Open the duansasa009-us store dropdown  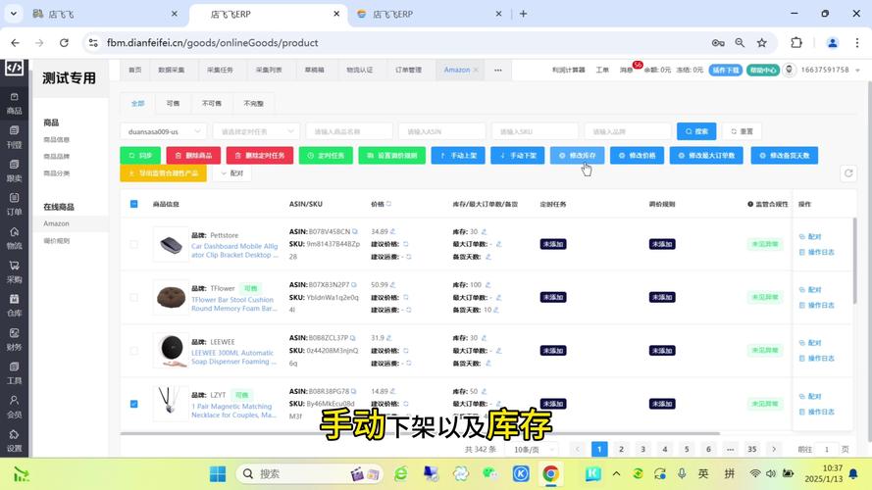pos(164,131)
